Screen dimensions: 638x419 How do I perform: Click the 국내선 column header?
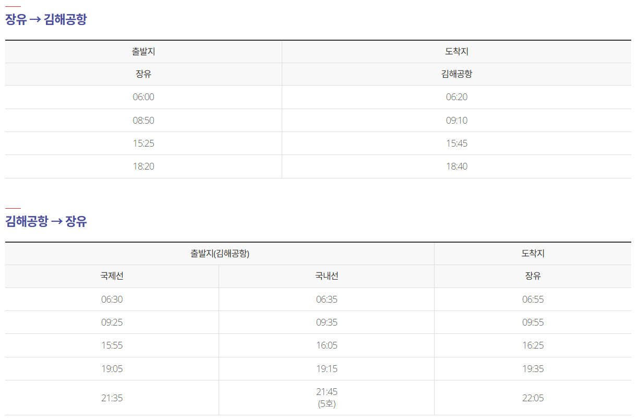coord(326,276)
